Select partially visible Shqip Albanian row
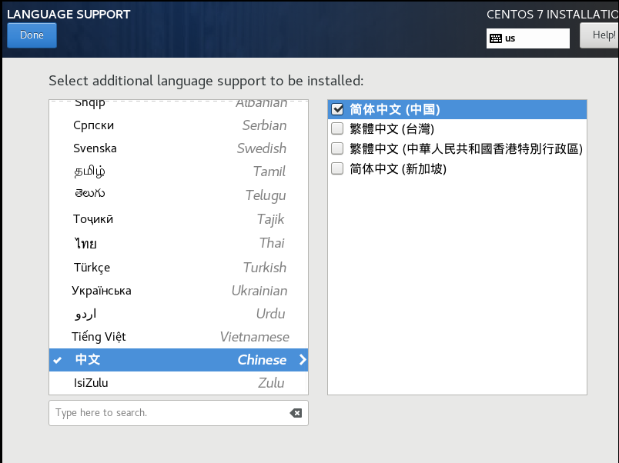619x463 pixels. tap(179, 107)
